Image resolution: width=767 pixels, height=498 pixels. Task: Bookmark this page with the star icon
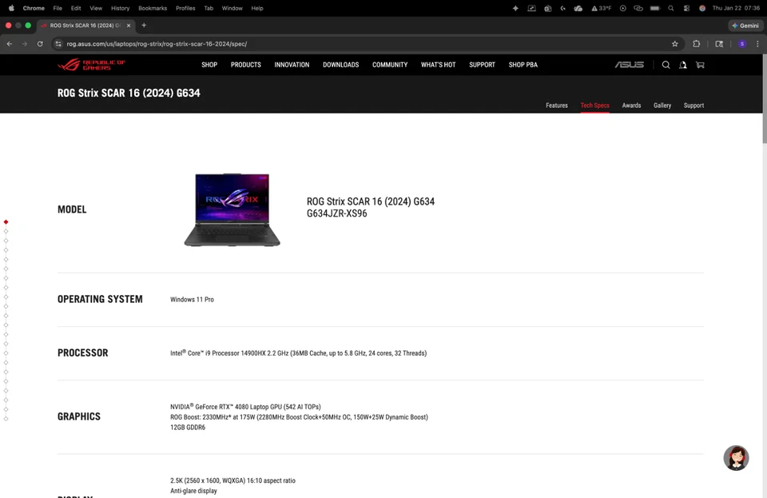[674, 44]
